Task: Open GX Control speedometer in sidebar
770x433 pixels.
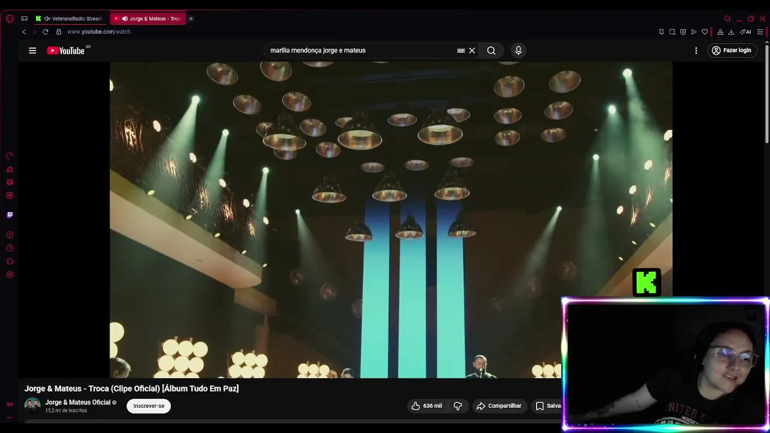Action: click(x=10, y=156)
